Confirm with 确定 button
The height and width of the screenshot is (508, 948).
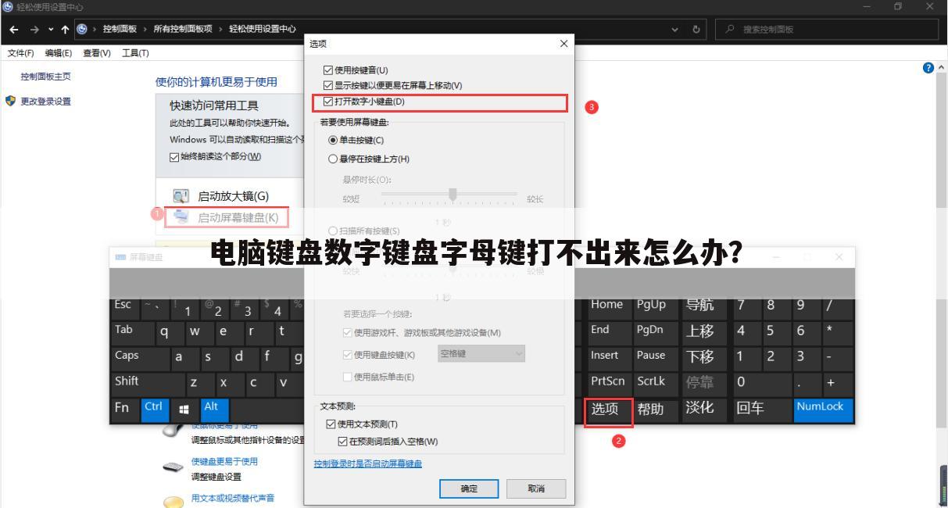[x=469, y=488]
